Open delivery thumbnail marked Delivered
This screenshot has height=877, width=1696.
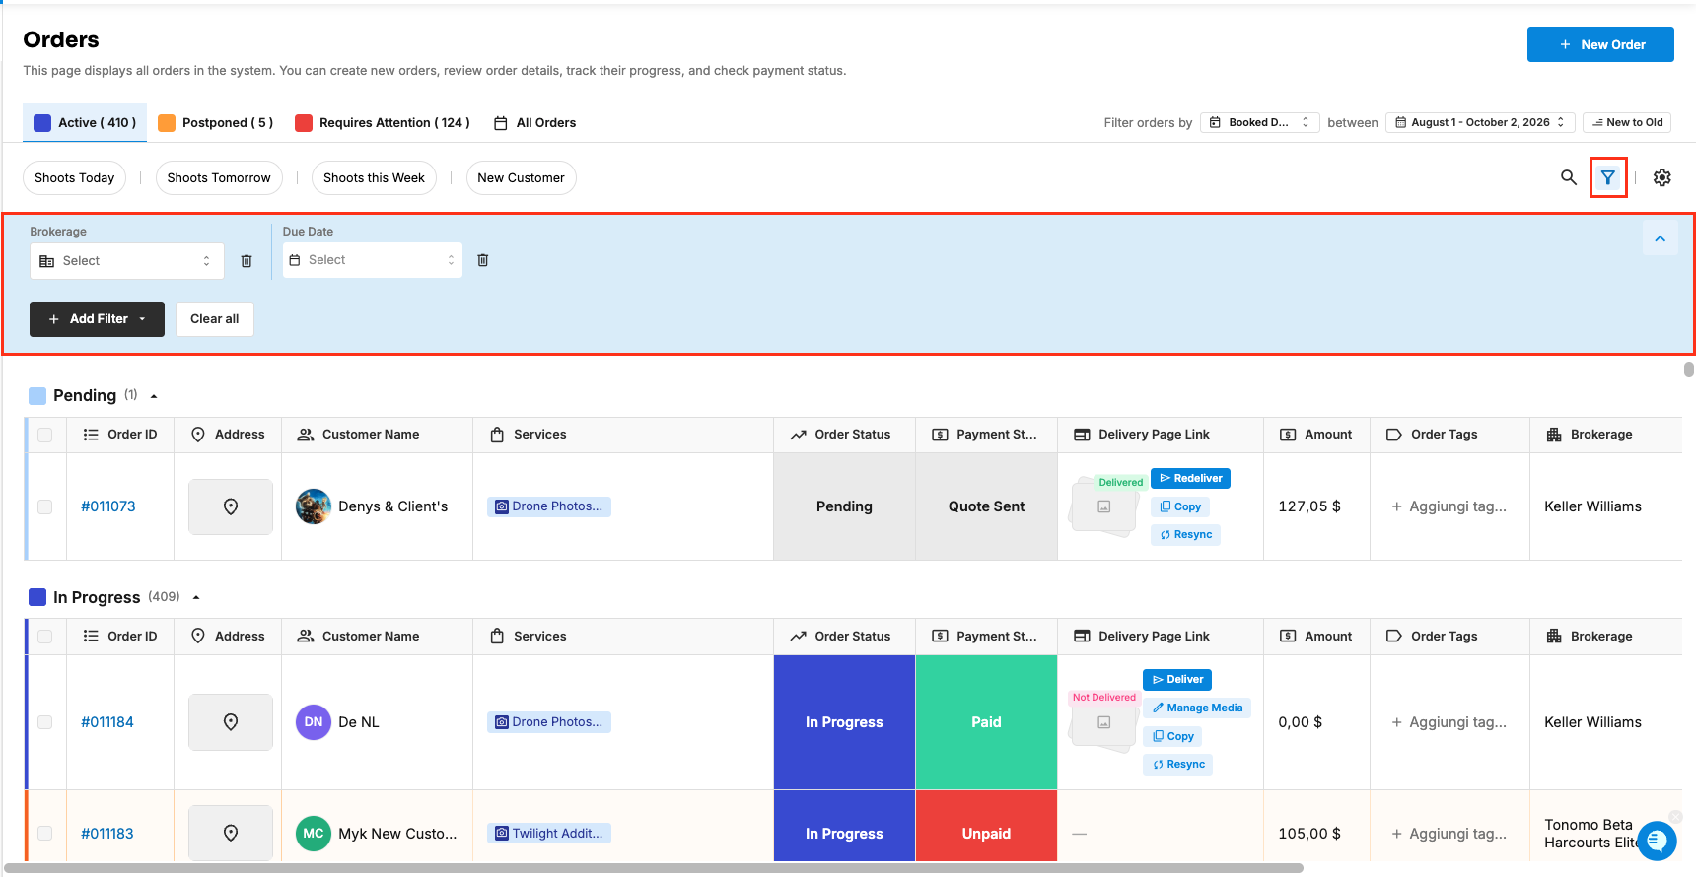point(1104,506)
